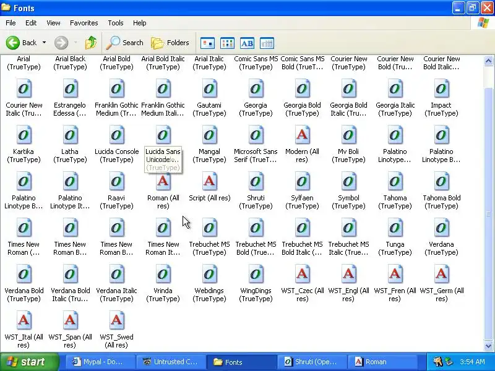Select the Estrangelo Edessa font icon
495x371 pixels.
[x=70, y=88]
